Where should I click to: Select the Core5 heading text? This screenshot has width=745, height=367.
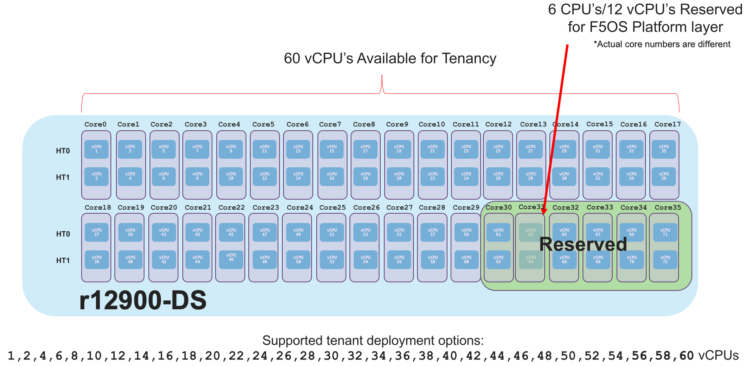click(x=263, y=124)
